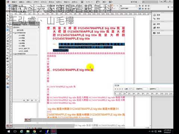Select the Gradient Swatch tool
This screenshot has height=134, width=179.
pyautogui.click(x=8, y=58)
